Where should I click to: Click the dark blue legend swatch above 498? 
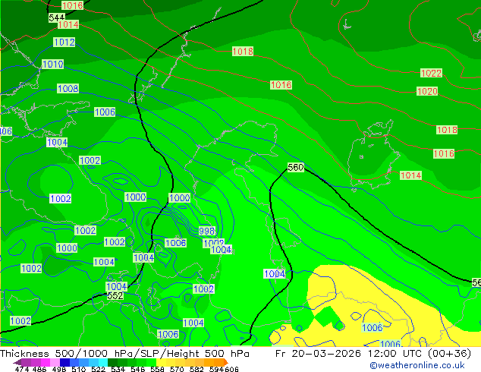coord(64,362)
